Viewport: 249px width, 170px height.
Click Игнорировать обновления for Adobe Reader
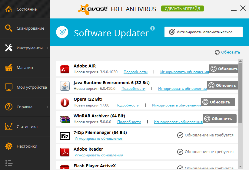click(99, 155)
